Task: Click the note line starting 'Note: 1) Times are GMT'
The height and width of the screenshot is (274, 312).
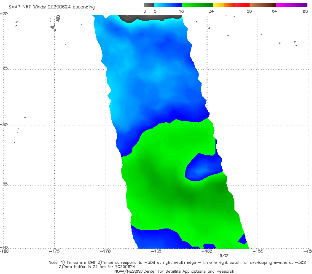Action: point(177,263)
